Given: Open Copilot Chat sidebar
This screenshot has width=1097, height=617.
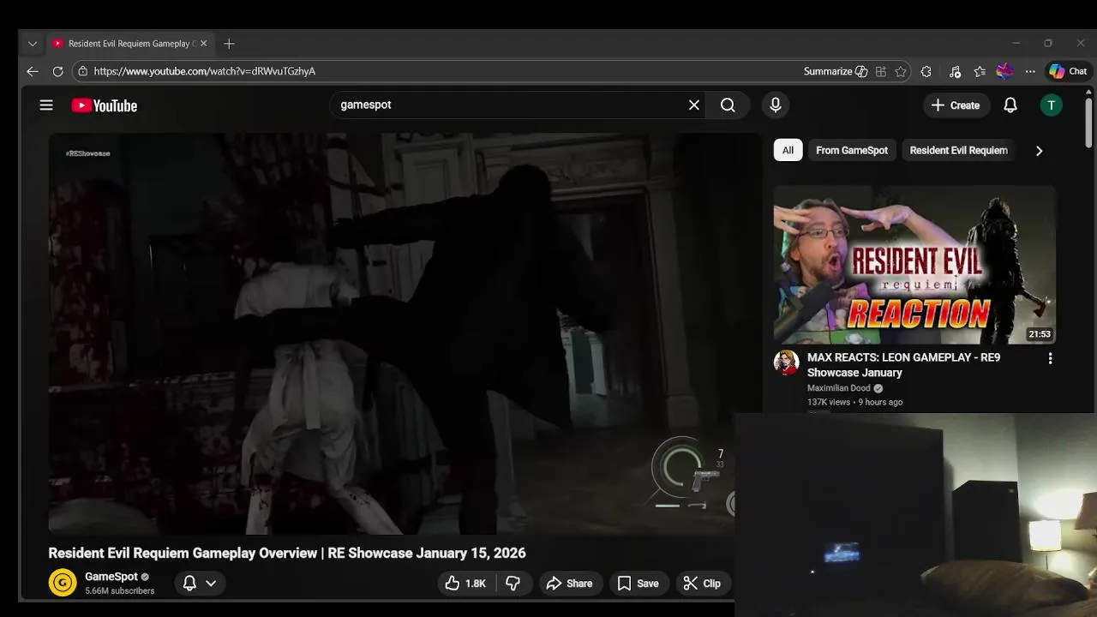Looking at the screenshot, I should tap(1068, 71).
